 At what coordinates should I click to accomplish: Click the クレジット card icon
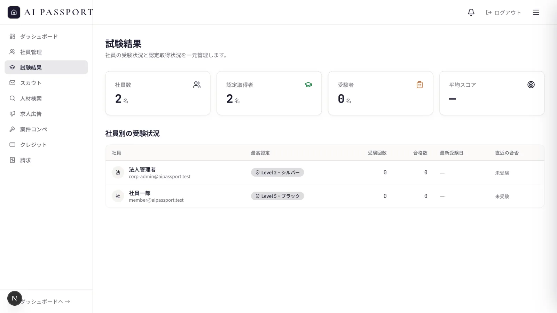pos(13,145)
